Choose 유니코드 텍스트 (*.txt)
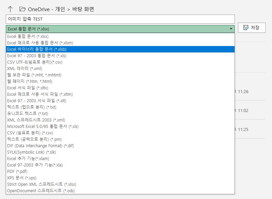This screenshot has width=272, height=199. (x=120, y=114)
